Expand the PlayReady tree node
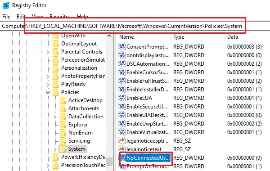270x171 pixels. 48,85
